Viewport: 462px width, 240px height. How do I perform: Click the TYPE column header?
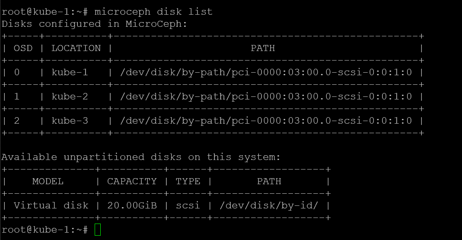tap(188, 181)
